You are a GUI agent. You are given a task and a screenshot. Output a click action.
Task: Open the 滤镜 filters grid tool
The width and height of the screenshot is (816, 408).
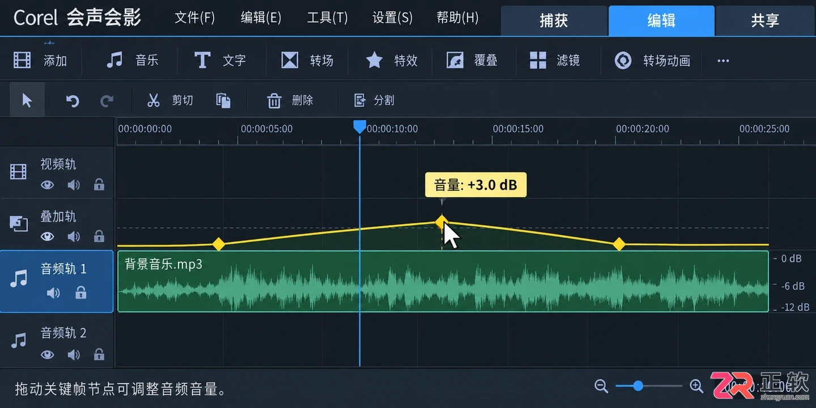coord(538,60)
